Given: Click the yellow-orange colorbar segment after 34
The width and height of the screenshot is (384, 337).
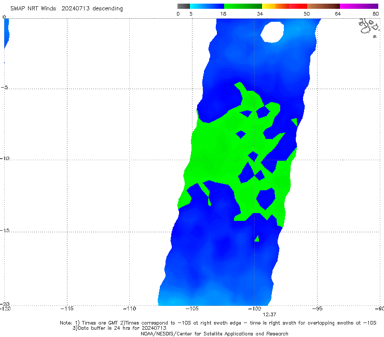Looking at the screenshot, I should pos(276,6).
